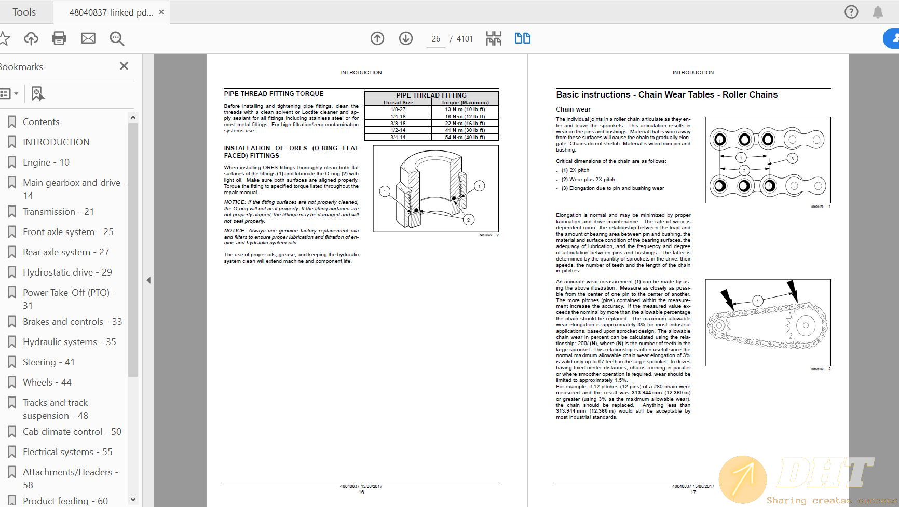Image resolution: width=899 pixels, height=507 pixels.
Task: Open the bookmark options dropdown
Action: pyautogui.click(x=9, y=94)
